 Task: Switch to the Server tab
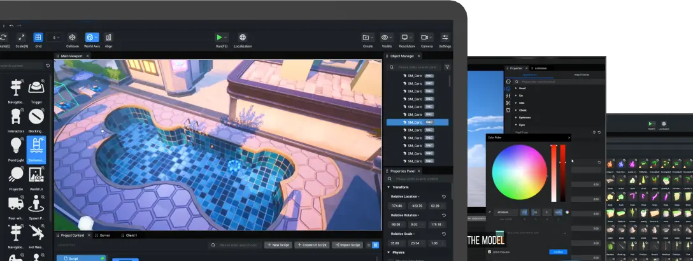(x=105, y=235)
